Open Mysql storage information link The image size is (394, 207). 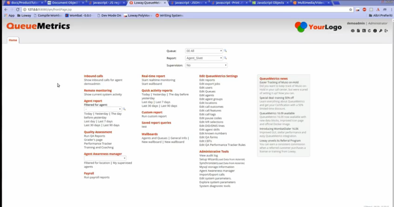pyautogui.click(x=217, y=167)
